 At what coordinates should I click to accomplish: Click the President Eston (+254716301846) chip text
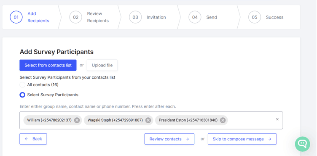point(188,120)
